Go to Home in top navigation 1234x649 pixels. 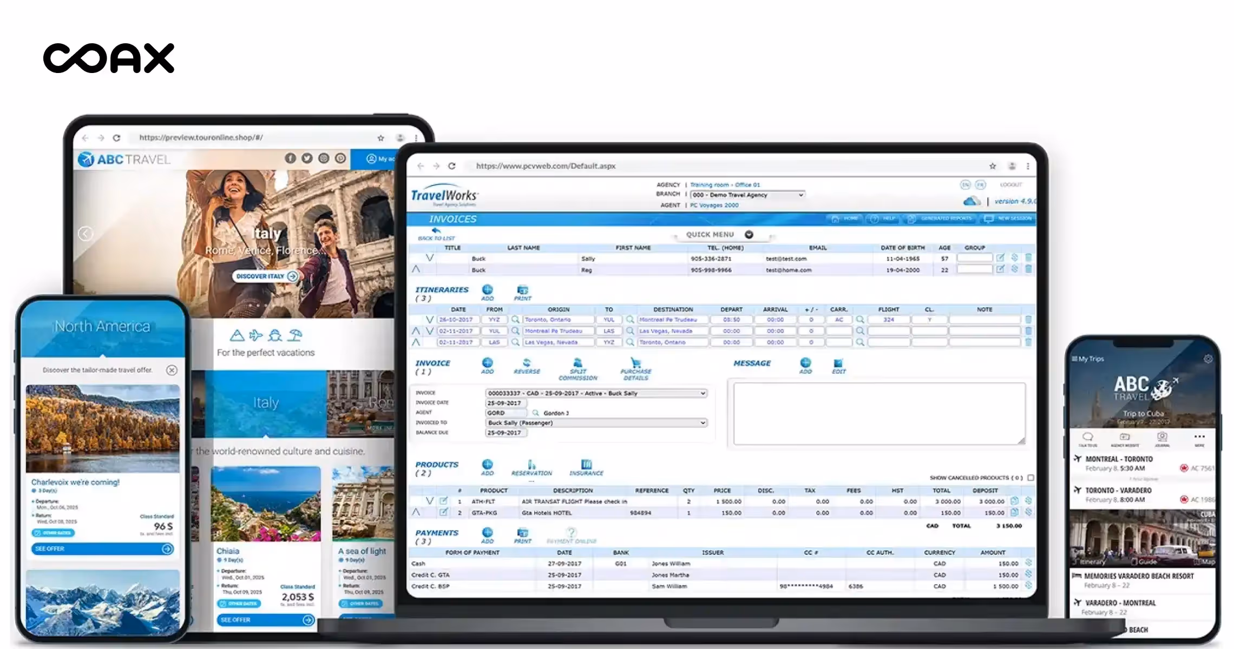[845, 218]
